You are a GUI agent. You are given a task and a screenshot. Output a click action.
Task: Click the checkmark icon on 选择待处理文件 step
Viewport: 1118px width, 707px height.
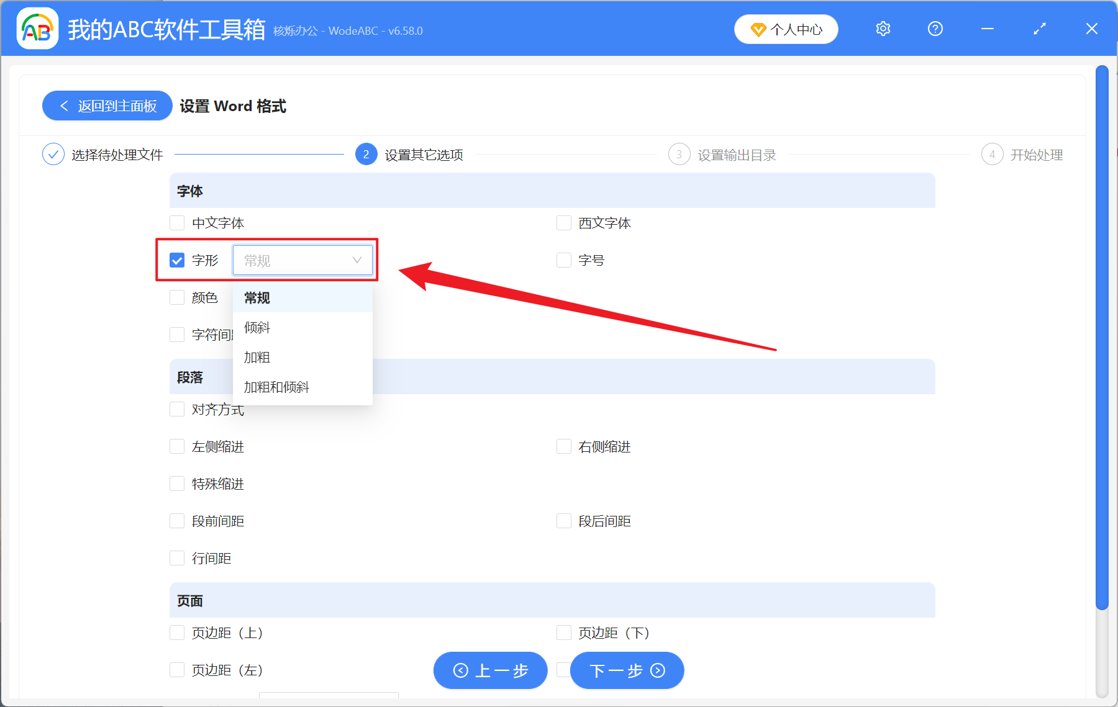coord(53,154)
